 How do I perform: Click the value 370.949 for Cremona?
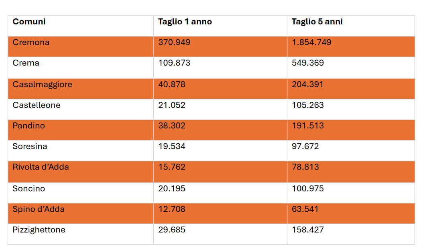point(174,42)
